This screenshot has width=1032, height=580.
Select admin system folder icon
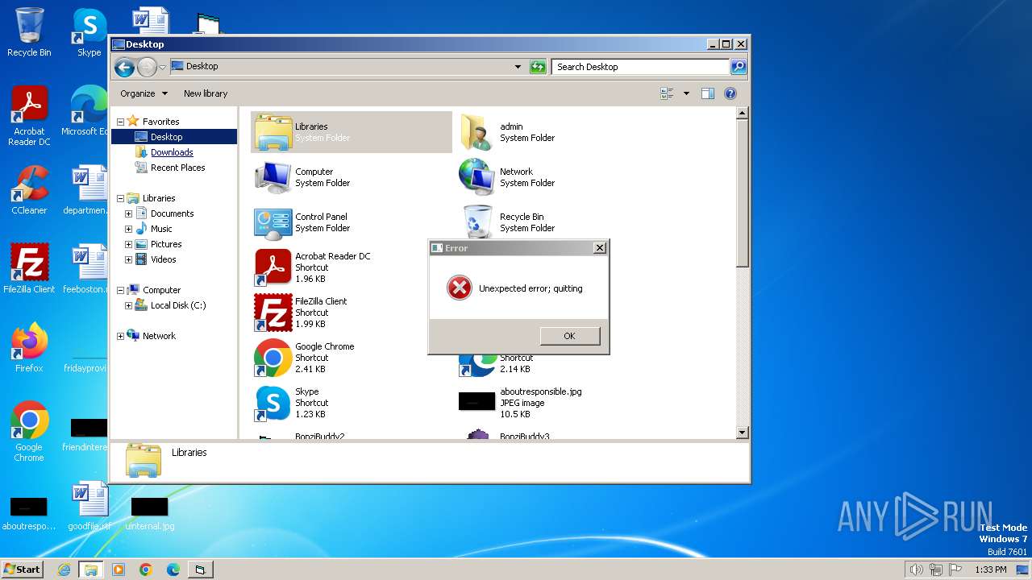(x=476, y=132)
